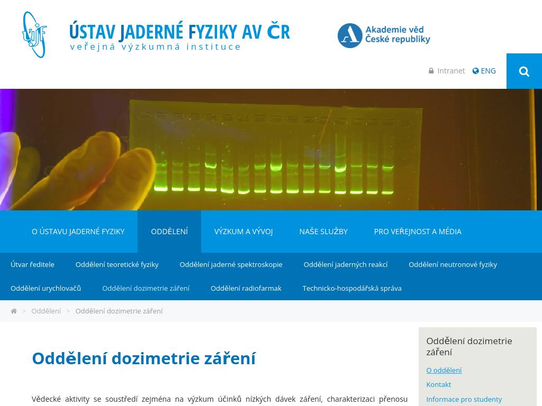Go to Útvar ředitele submenu link
542x406 pixels.
tap(32, 264)
